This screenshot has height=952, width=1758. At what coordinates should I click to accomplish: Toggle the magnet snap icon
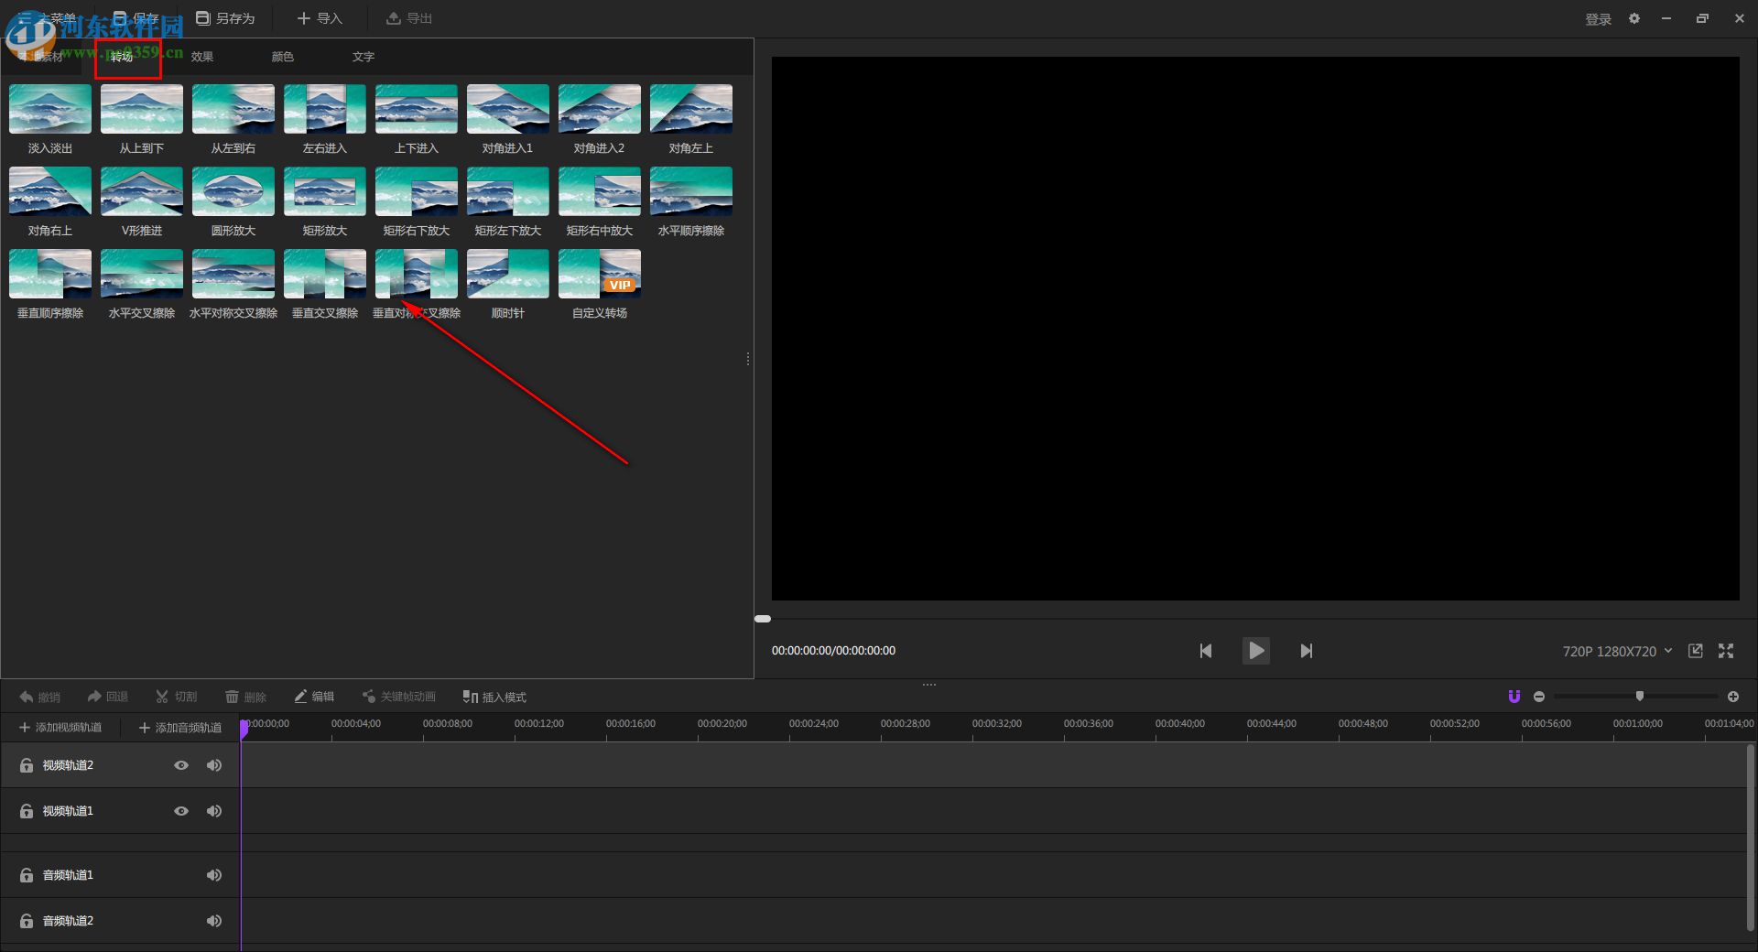(1514, 697)
